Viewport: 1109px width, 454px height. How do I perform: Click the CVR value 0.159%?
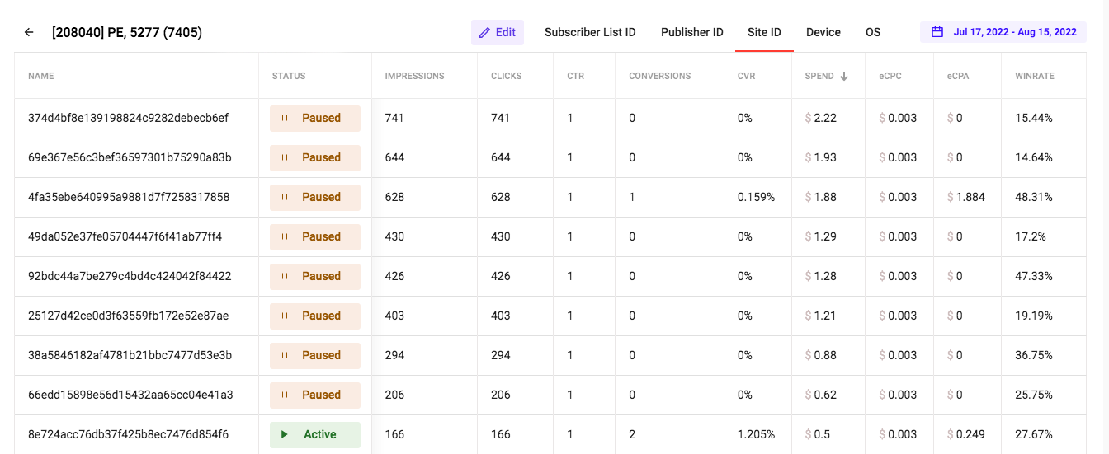[757, 197]
